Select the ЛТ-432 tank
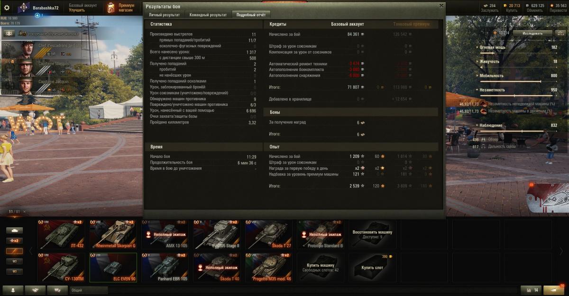 (x=62, y=234)
